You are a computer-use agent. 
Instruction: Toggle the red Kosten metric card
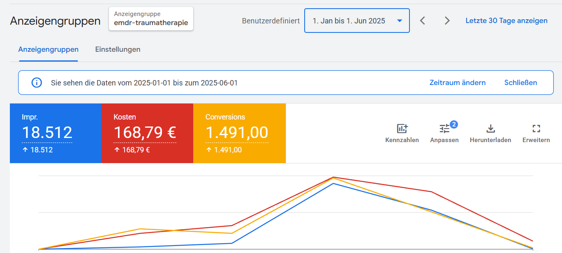coord(147,133)
